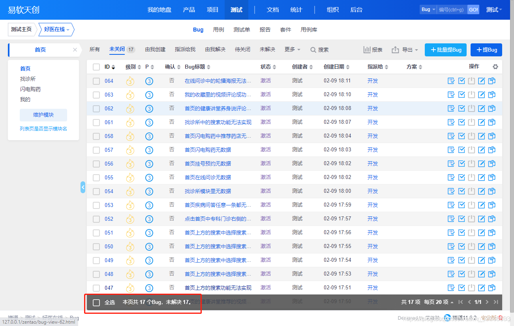Click edit icon for bug 056
Screen dimensions: 514x326
pyautogui.click(x=482, y=164)
